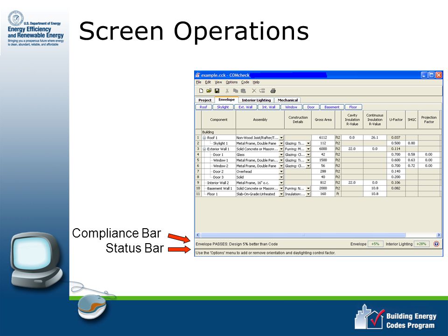Collapse the Exterior Wall 1 tree node

tap(204, 149)
